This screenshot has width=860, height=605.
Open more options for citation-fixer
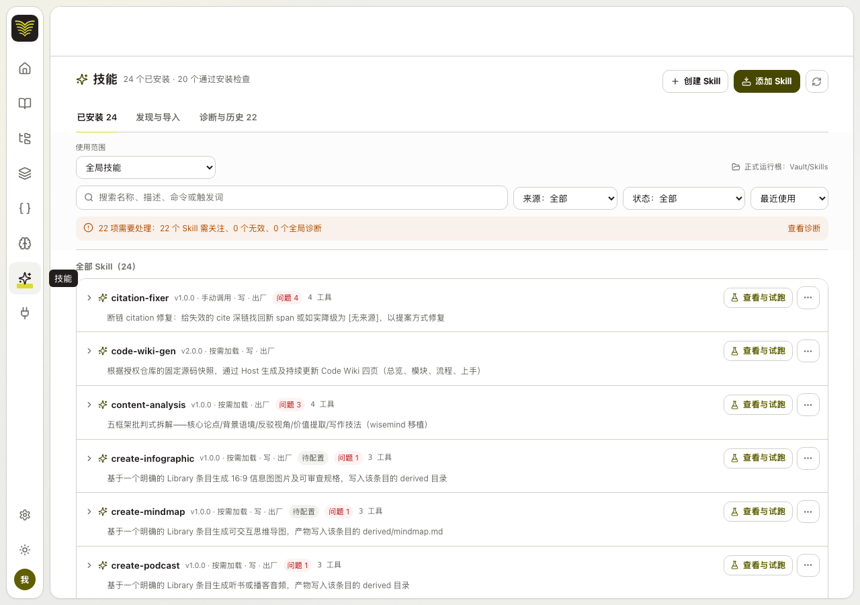pyautogui.click(x=808, y=298)
